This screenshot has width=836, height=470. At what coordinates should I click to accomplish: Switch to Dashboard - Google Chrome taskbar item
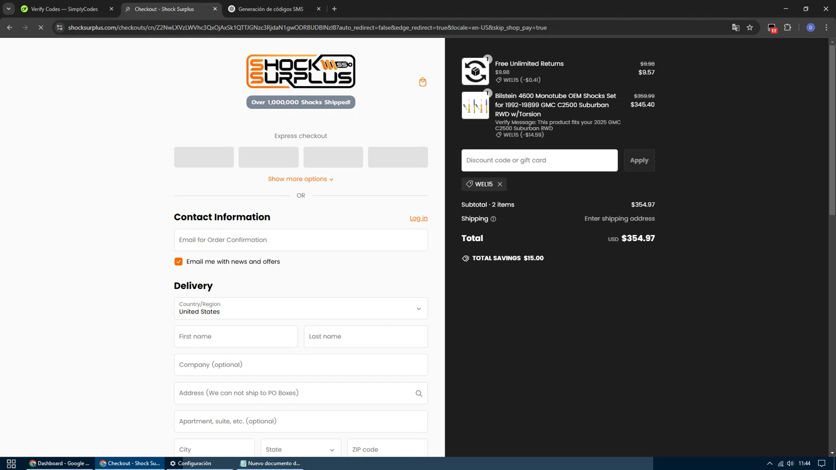point(59,463)
